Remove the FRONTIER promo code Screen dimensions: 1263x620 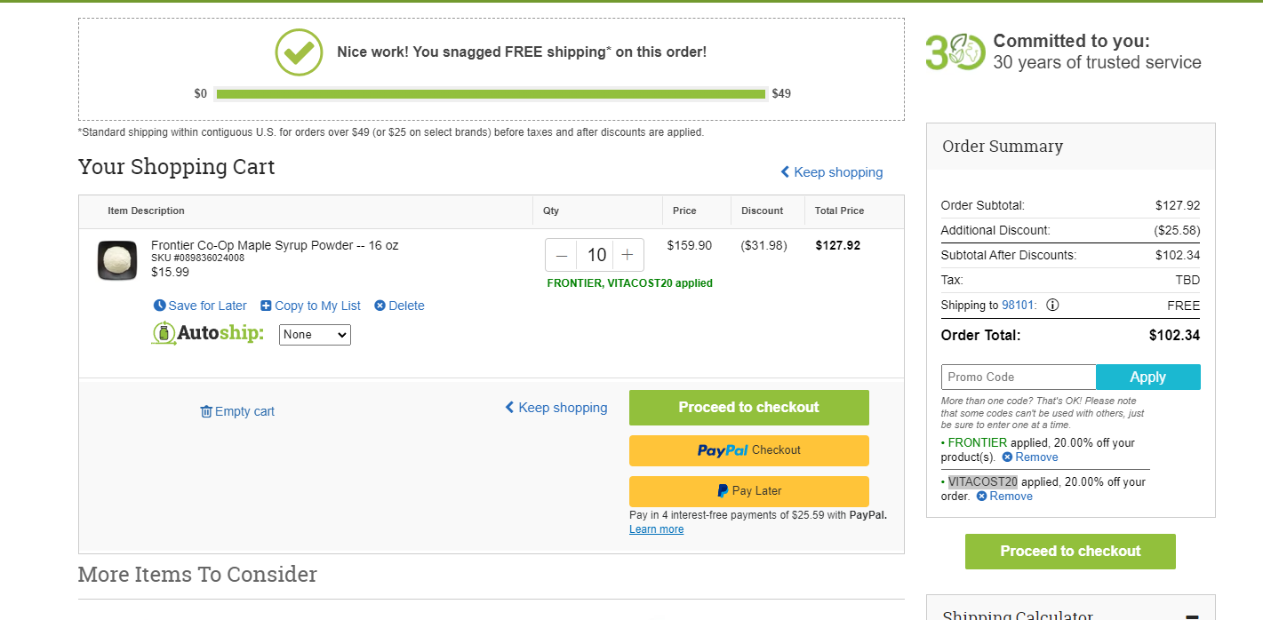click(x=1030, y=457)
